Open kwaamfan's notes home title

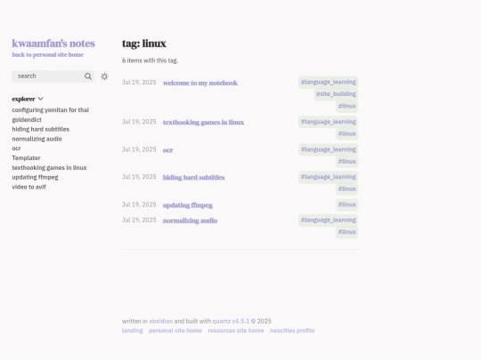53,44
